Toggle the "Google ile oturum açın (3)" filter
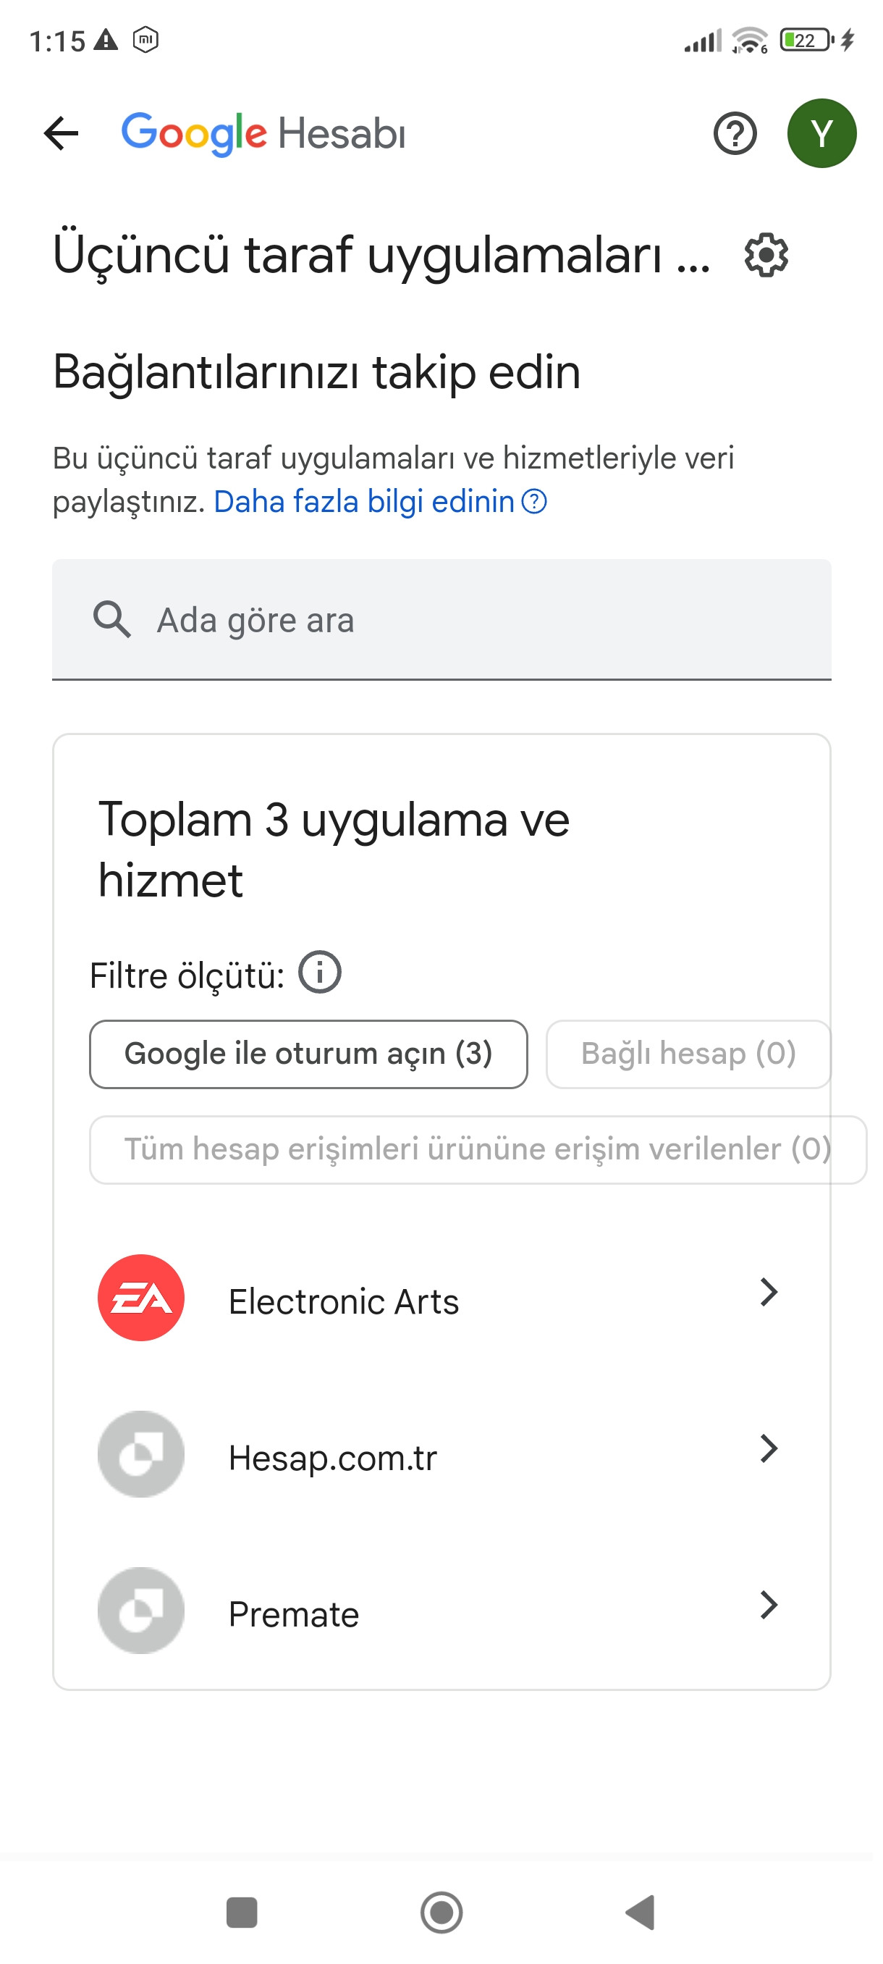Viewport: 883px width, 1964px height. tap(308, 1054)
